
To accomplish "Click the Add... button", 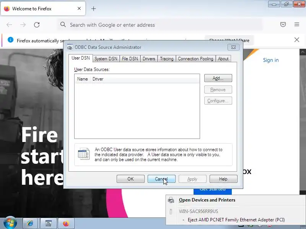I will [218, 78].
